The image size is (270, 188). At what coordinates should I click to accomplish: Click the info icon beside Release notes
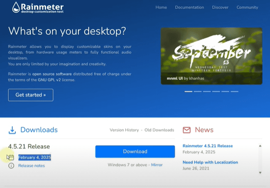tap(11, 166)
